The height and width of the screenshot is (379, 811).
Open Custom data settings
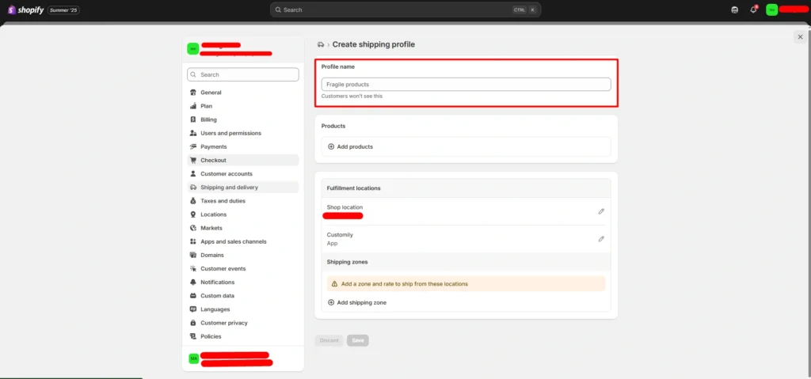pyautogui.click(x=243, y=296)
